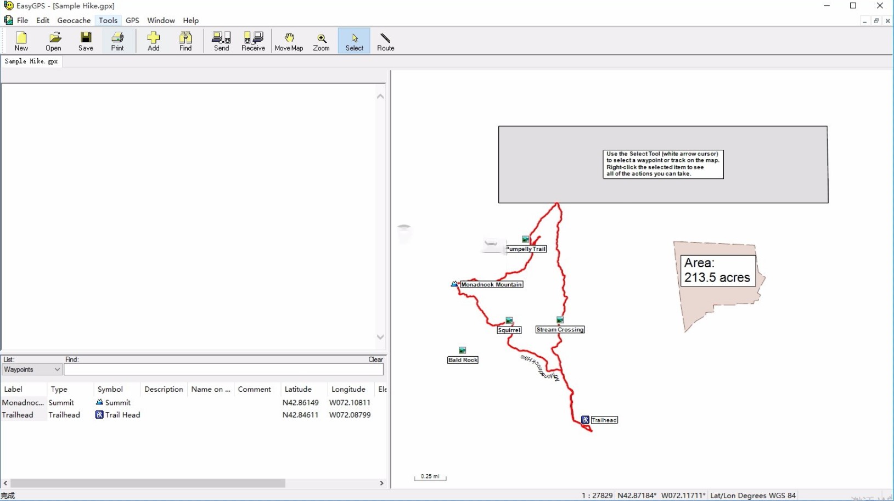Create a new GPX file with New tool
The image size is (894, 501).
click(21, 41)
